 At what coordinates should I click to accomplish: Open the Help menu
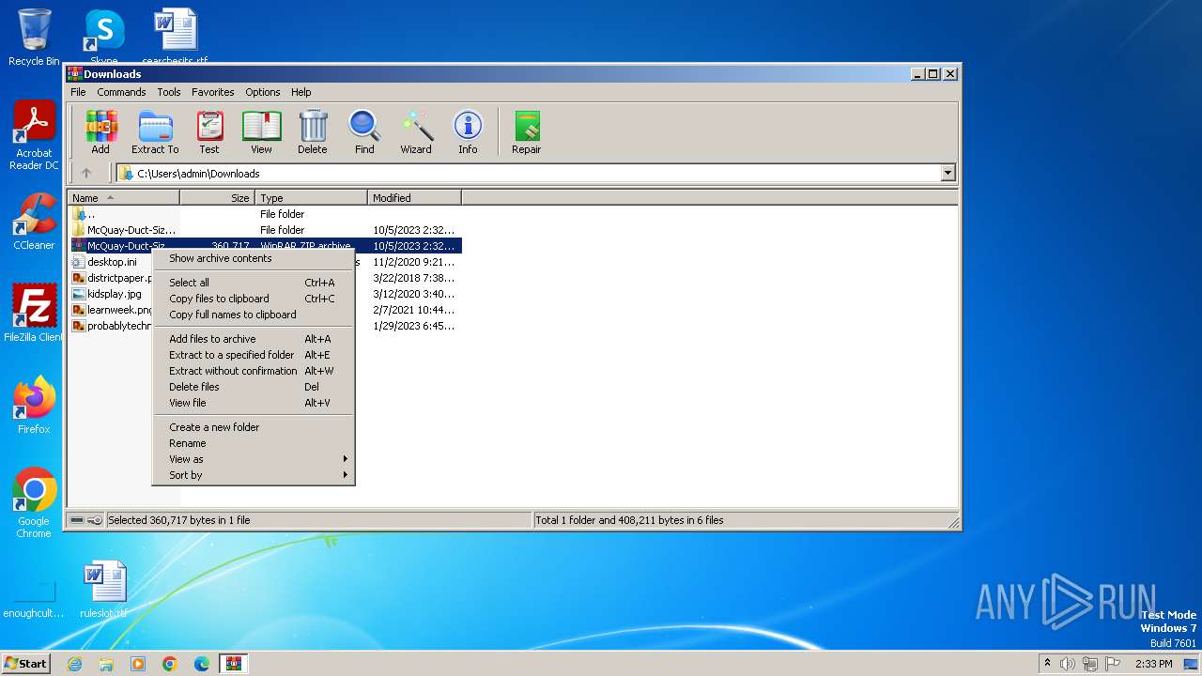(300, 92)
